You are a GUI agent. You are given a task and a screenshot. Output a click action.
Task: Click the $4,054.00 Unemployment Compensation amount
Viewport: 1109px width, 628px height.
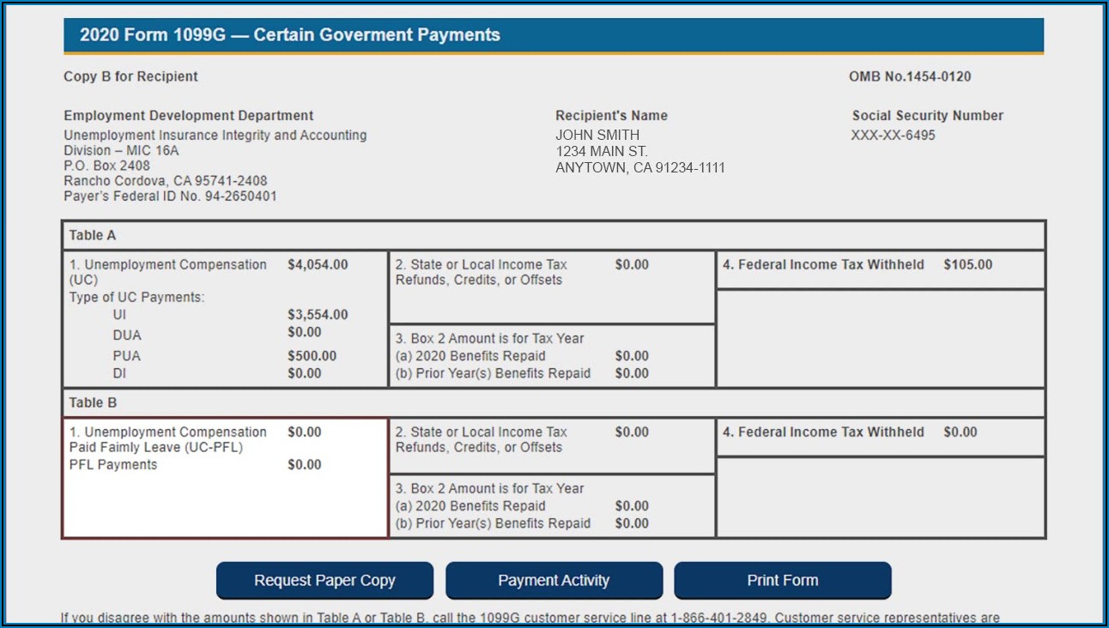click(x=318, y=265)
